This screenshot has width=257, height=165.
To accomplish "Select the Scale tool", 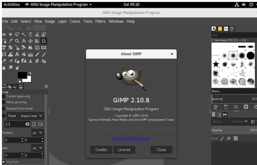I will 17,48.
